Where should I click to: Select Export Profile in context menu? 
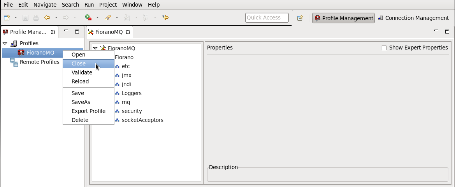point(88,111)
